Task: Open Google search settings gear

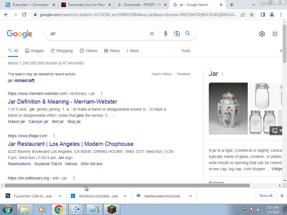Action: (x=262, y=34)
